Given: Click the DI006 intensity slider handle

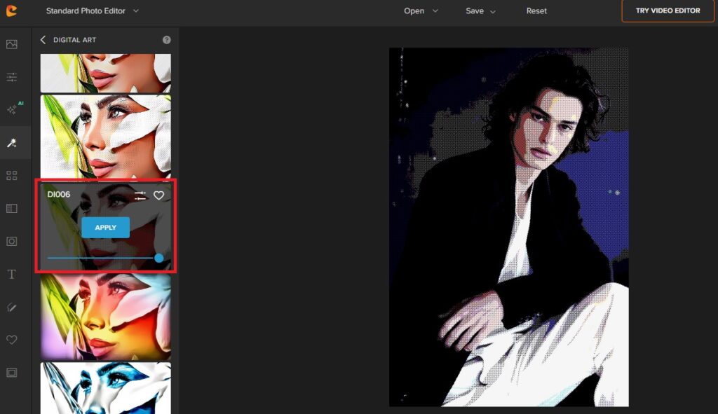Looking at the screenshot, I should [x=159, y=258].
